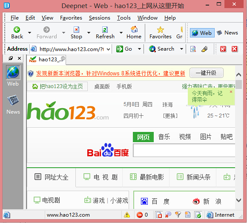Click the [更换] city change link

[170, 116]
